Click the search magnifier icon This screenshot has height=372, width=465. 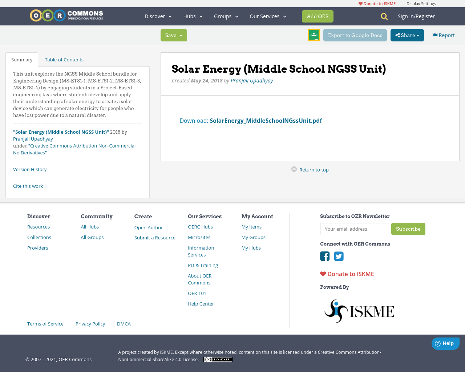tap(383, 16)
